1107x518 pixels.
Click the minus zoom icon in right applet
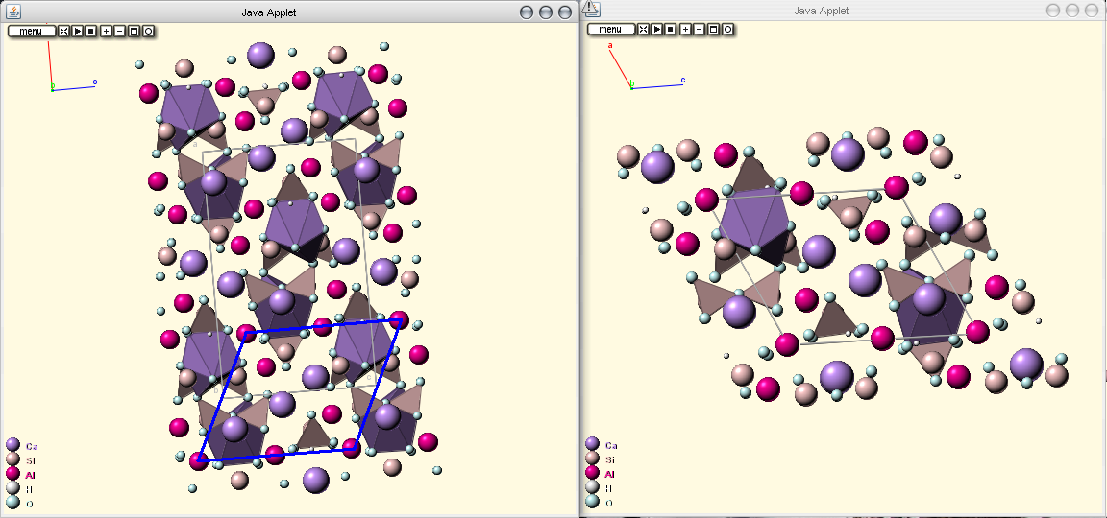point(699,29)
